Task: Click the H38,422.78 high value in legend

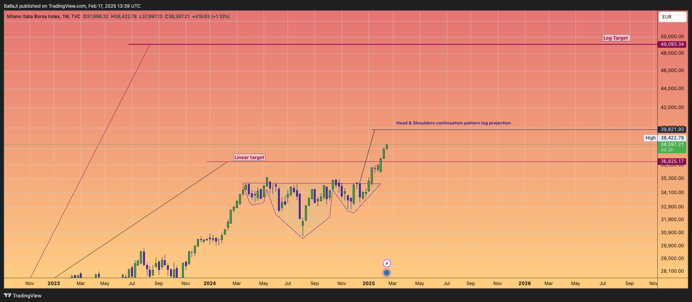Action: tap(124, 17)
